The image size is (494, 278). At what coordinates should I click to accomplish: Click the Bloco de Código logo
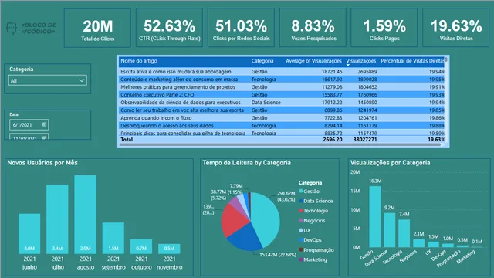[x=32, y=29]
